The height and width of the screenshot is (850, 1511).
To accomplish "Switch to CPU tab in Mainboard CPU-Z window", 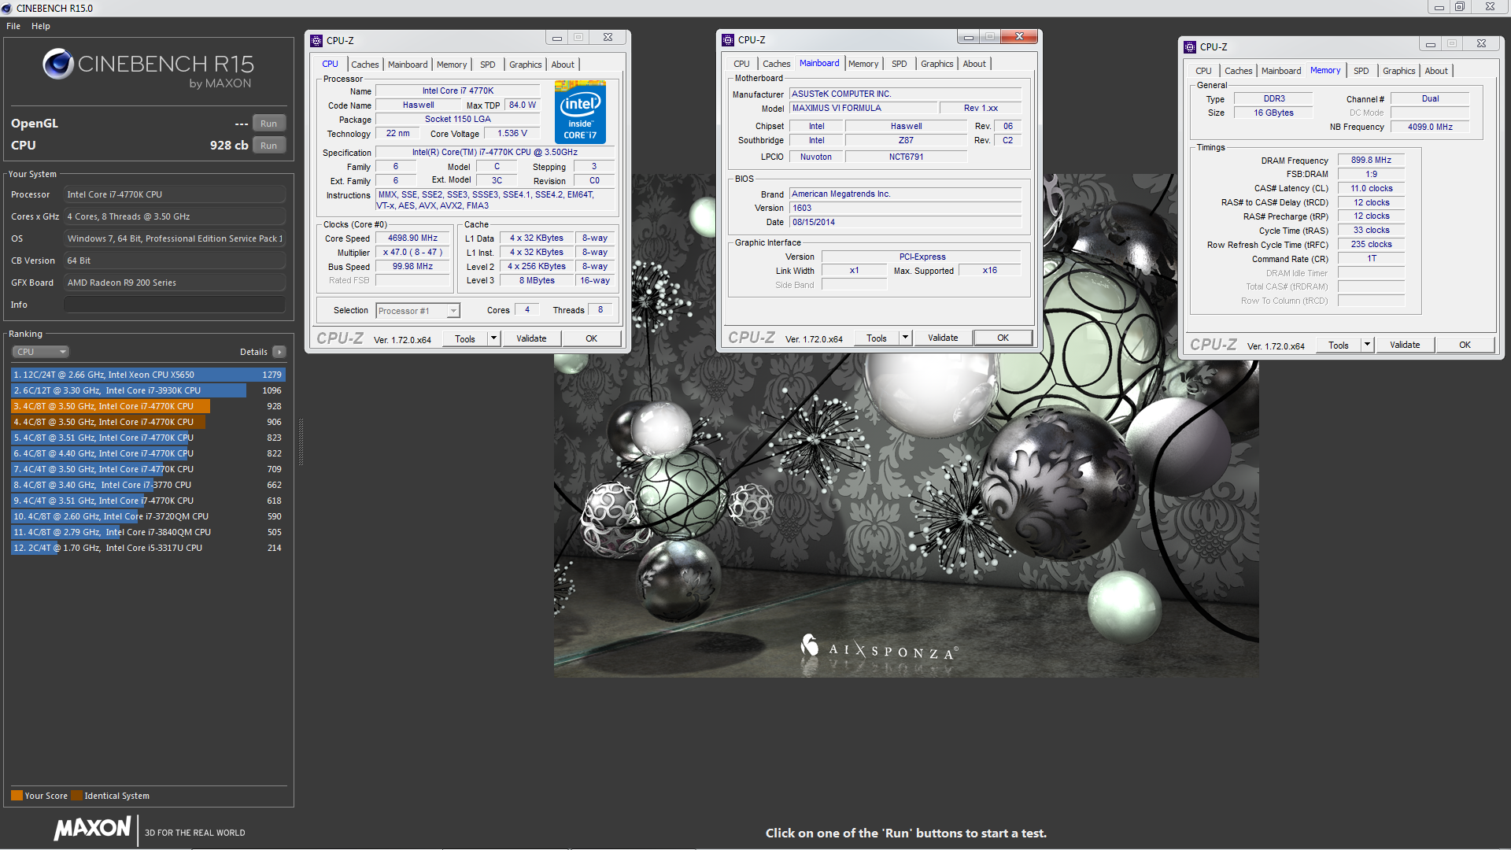I will [741, 64].
